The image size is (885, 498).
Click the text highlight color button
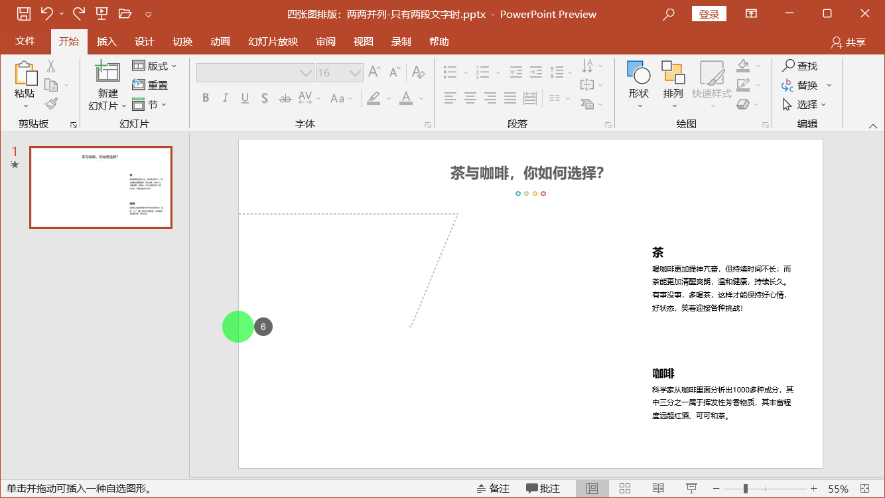tap(374, 98)
